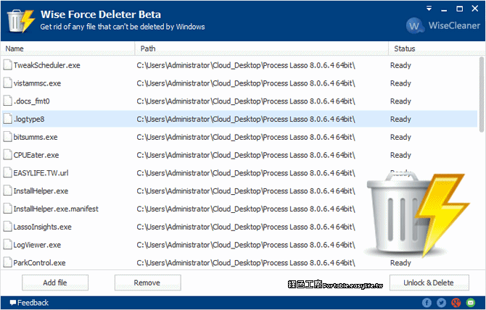Sort list by Status column header
The width and height of the screenshot is (486, 310).
[x=437, y=49]
